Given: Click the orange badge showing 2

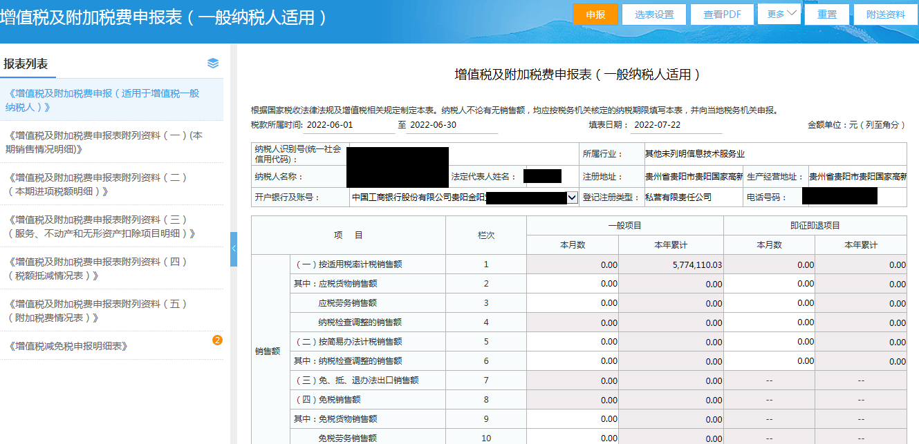Looking at the screenshot, I should pos(217,340).
